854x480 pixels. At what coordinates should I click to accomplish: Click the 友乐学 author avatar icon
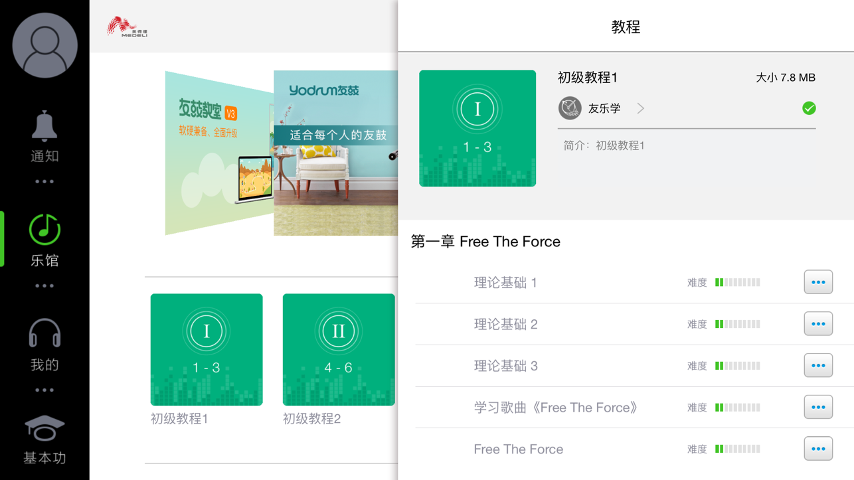tap(570, 108)
